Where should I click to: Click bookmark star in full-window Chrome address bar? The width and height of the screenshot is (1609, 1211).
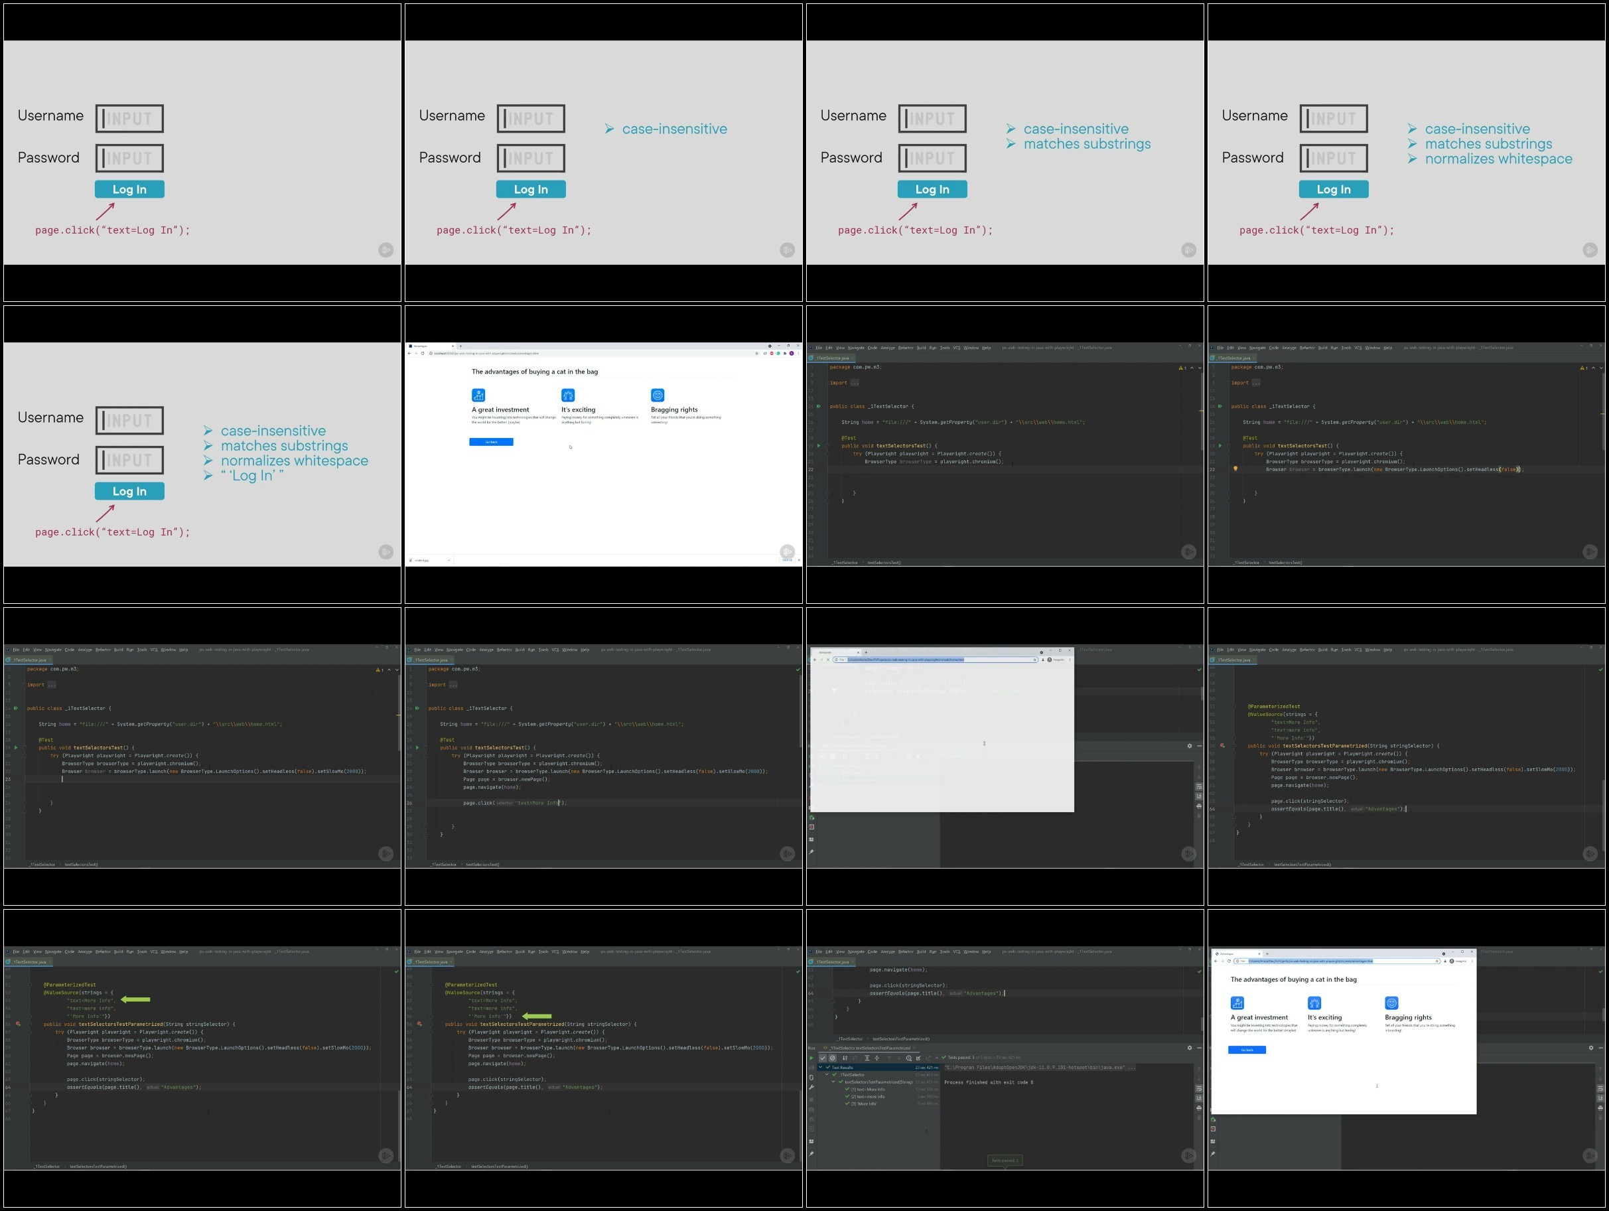pyautogui.click(x=756, y=353)
